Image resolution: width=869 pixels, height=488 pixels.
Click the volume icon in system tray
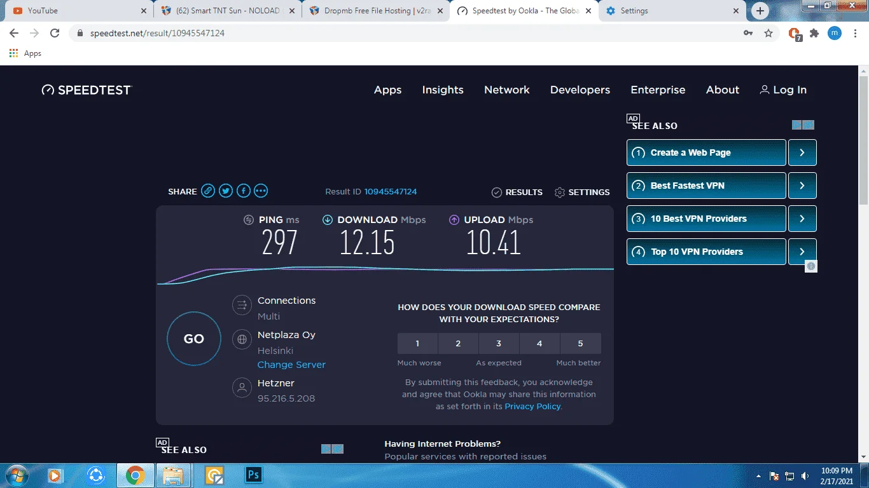(x=805, y=476)
